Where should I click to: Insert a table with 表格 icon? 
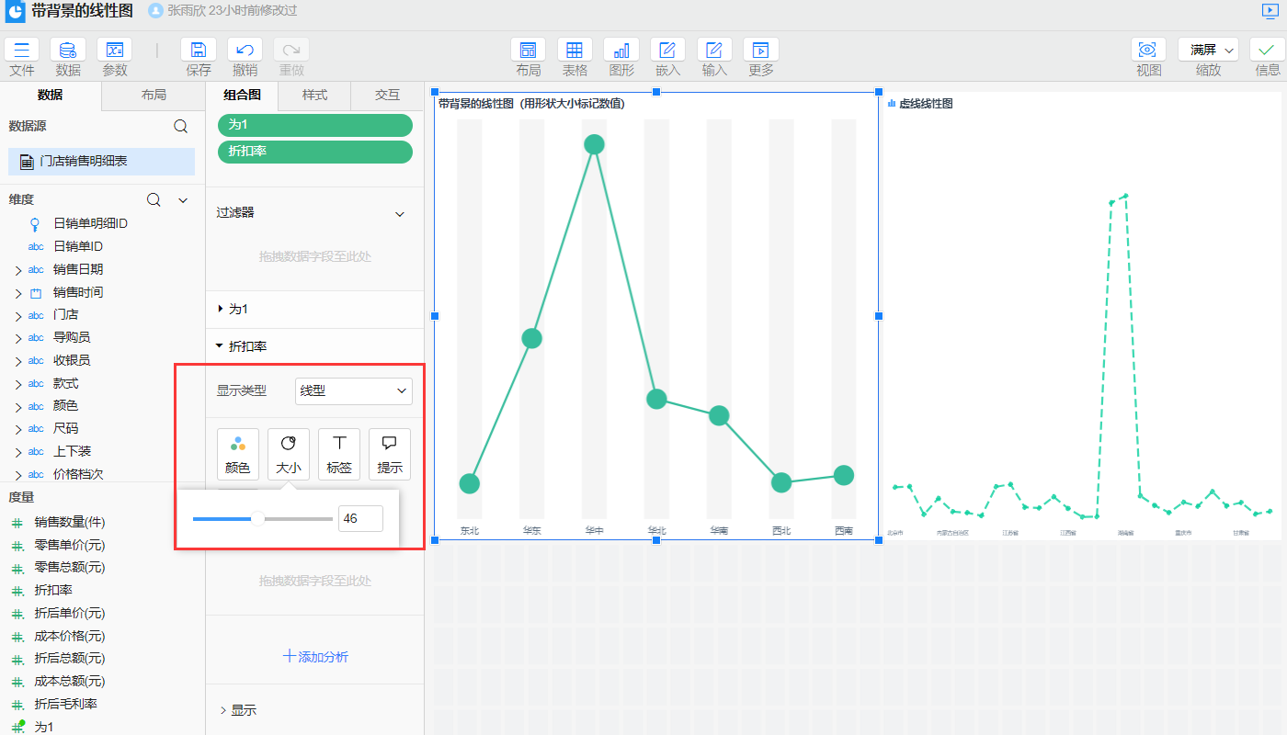575,51
